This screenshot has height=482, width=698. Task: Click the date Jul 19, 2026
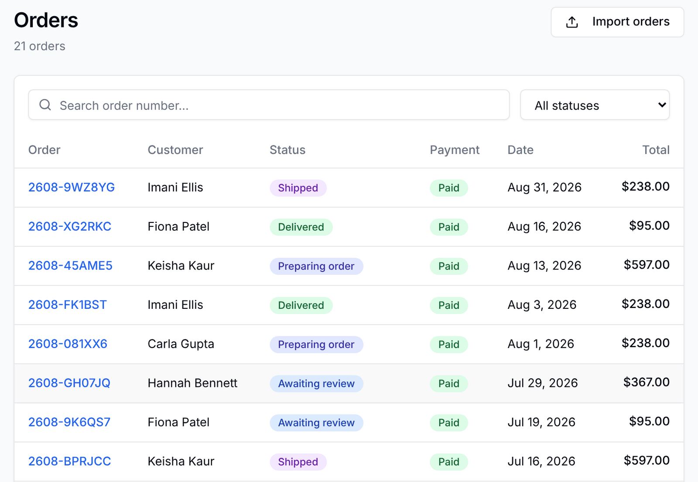541,422
